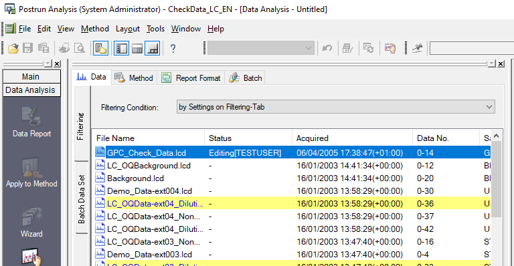Click the Save disk icon in toolbar
The height and width of the screenshot is (266, 514).
tap(28, 48)
